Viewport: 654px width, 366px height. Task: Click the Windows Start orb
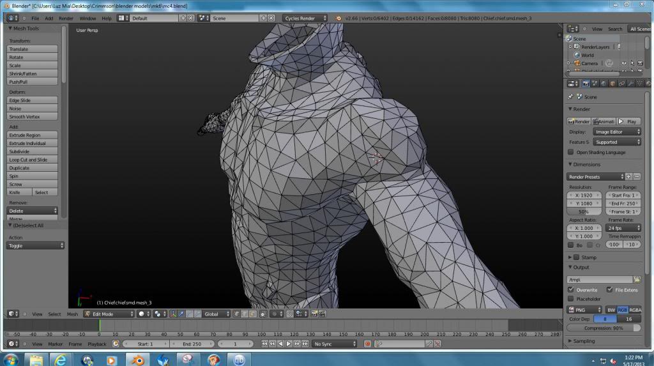[11, 360]
